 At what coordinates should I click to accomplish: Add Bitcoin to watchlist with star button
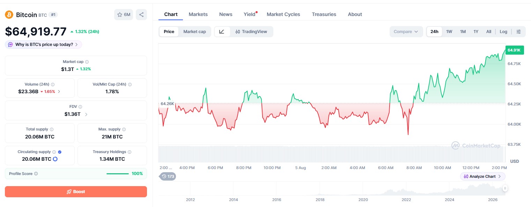(124, 15)
